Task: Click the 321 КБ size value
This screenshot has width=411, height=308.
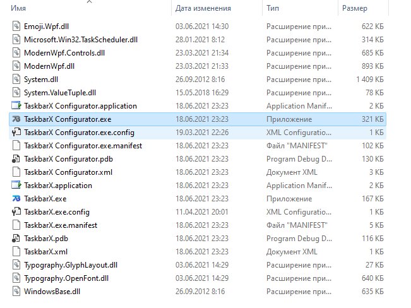Action: click(x=372, y=119)
